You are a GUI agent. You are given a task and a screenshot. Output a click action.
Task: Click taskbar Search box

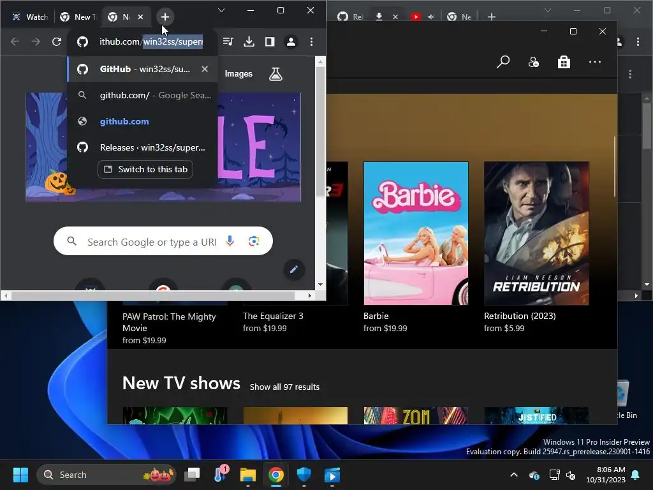point(106,475)
